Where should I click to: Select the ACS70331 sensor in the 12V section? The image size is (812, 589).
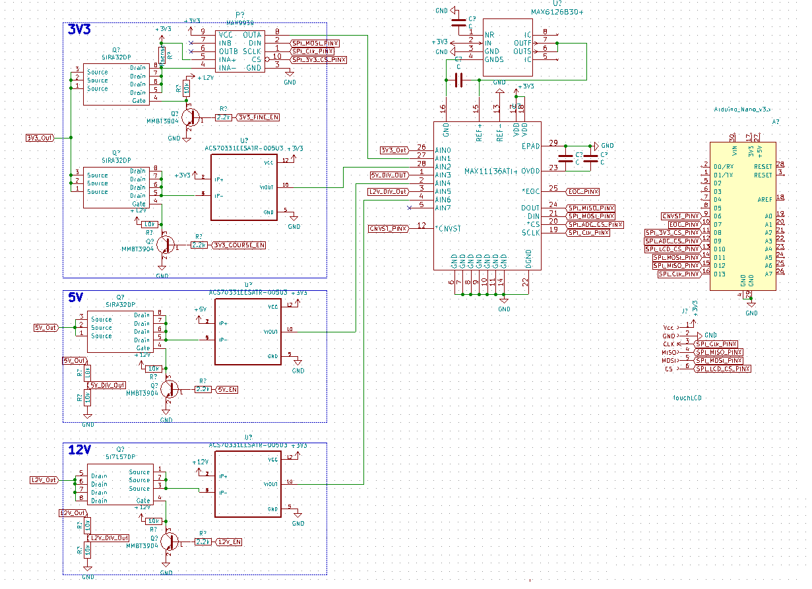click(x=247, y=484)
